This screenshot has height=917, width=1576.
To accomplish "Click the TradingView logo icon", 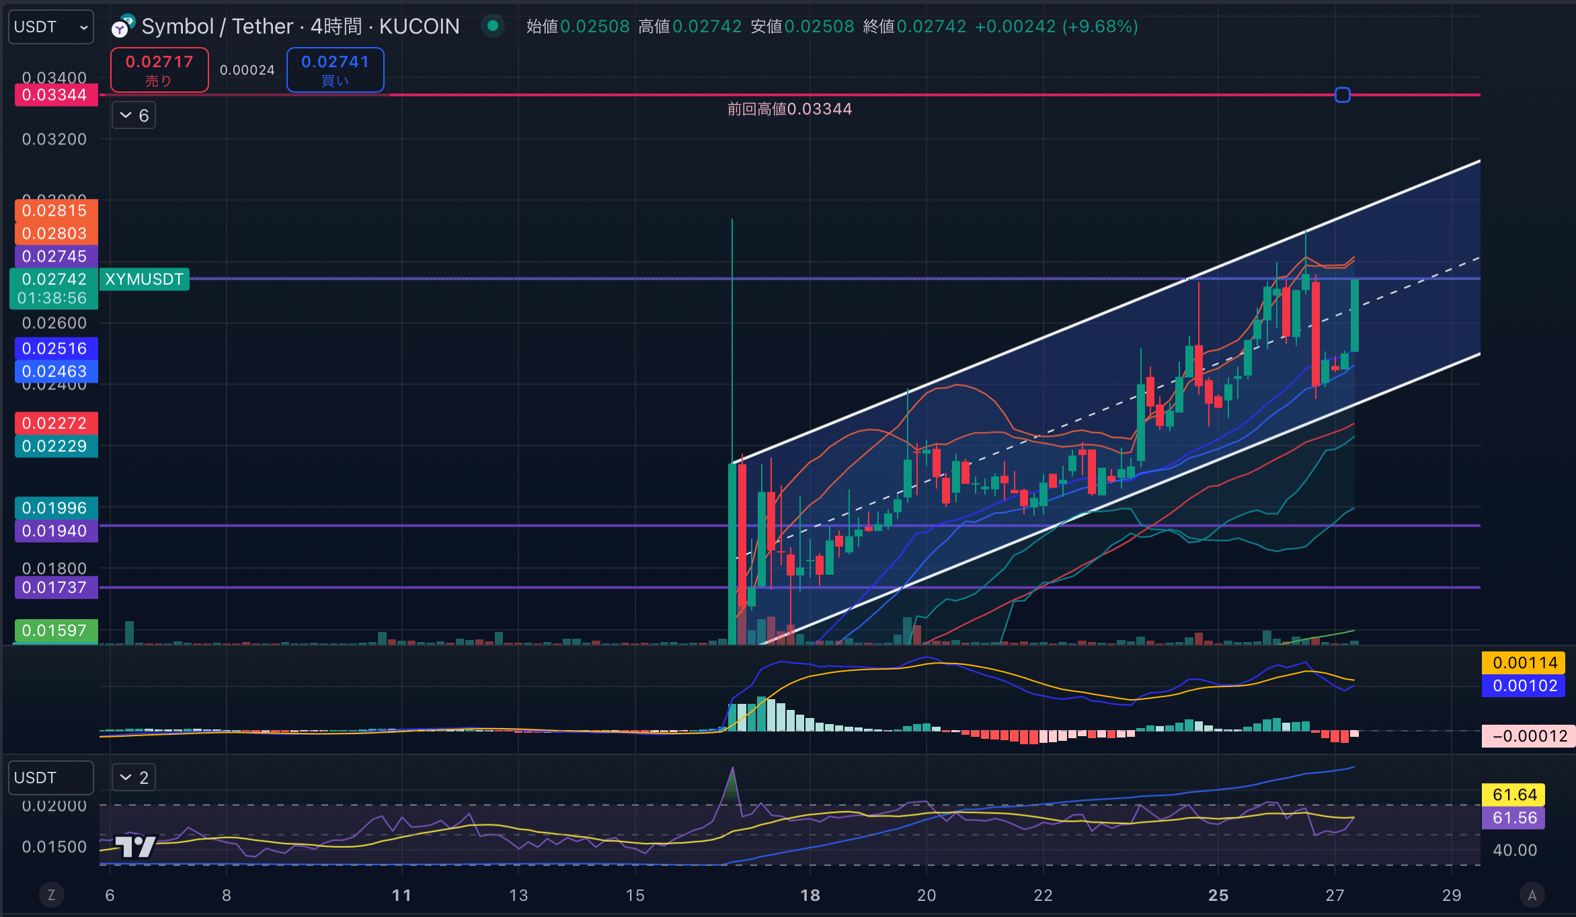I will (x=136, y=846).
